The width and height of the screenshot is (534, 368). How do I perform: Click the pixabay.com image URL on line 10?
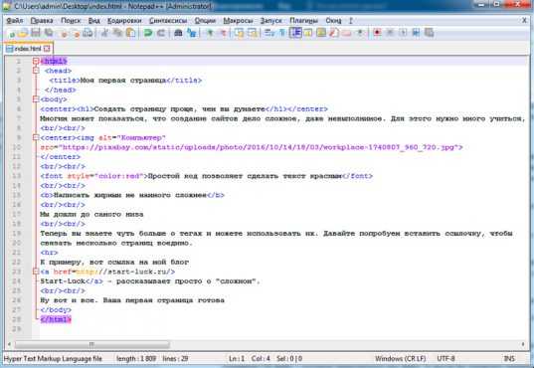pos(259,147)
